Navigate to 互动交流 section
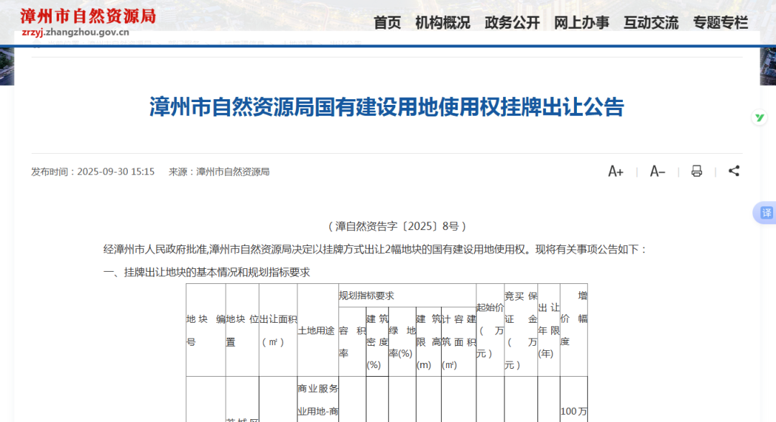Screen dimensions: 776x422 point(651,22)
